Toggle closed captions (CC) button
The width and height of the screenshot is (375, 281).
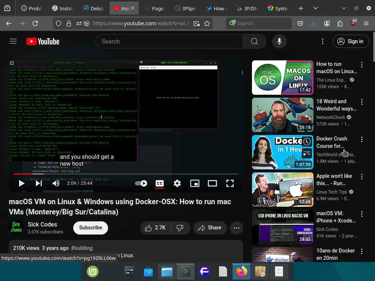coord(160,183)
